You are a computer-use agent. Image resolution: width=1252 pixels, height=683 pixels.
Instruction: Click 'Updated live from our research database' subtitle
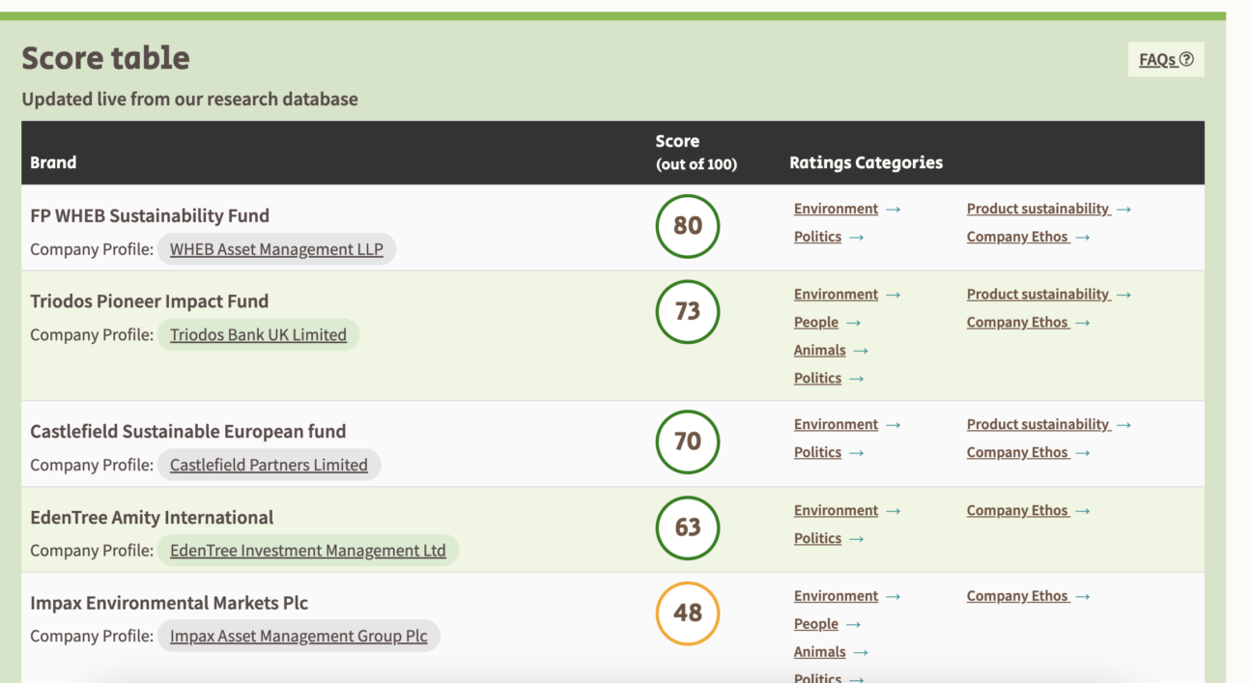189,100
